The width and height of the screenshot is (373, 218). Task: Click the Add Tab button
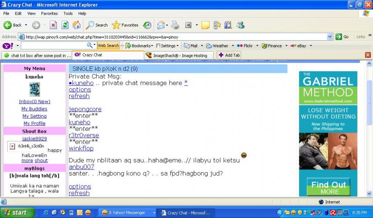point(229,55)
